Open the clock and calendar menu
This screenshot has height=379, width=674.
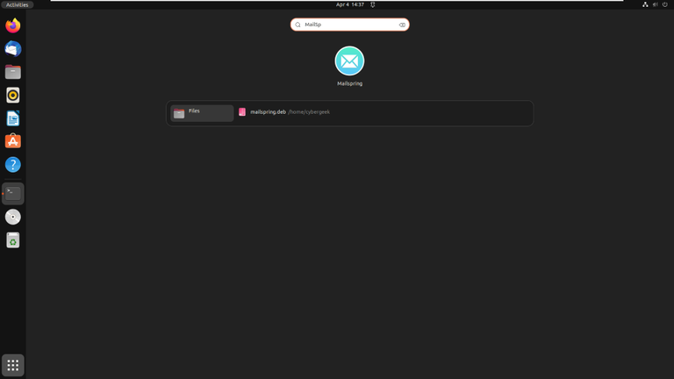tap(350, 4)
